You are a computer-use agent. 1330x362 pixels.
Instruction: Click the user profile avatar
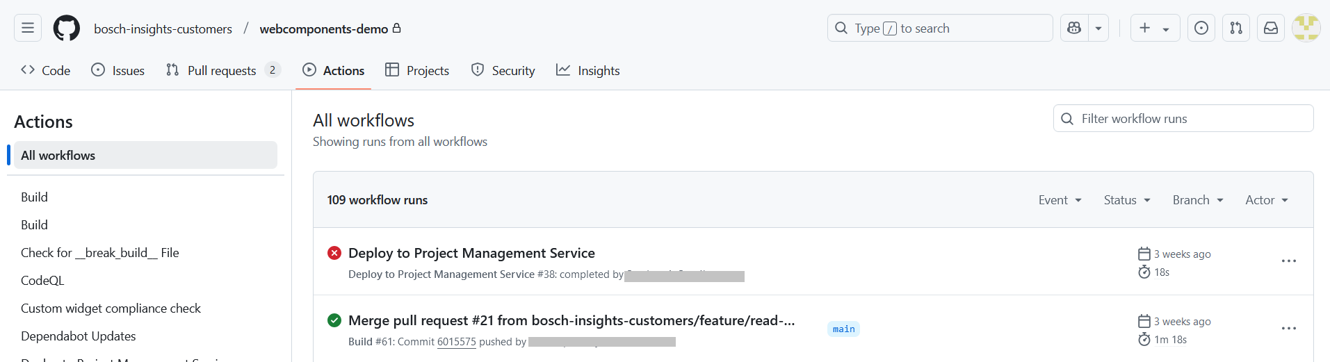point(1305,28)
